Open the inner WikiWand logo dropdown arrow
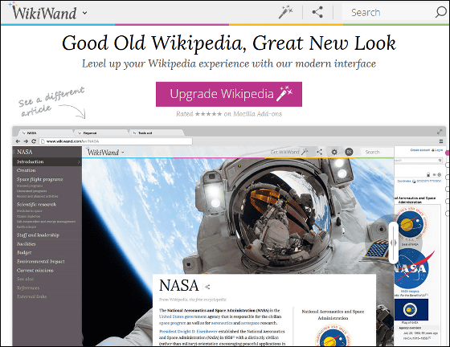450x347 pixels. [x=123, y=153]
